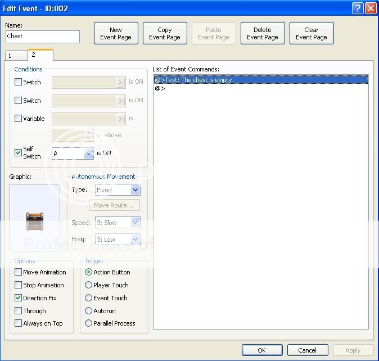Uncheck the Self Switch condition checkbox
This screenshot has height=361, width=379.
19,152
